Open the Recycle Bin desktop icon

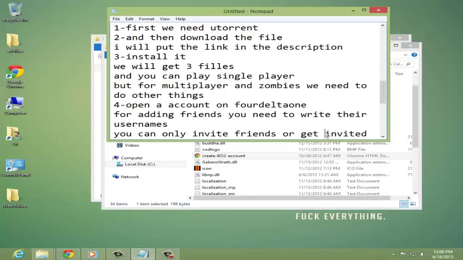point(15,12)
